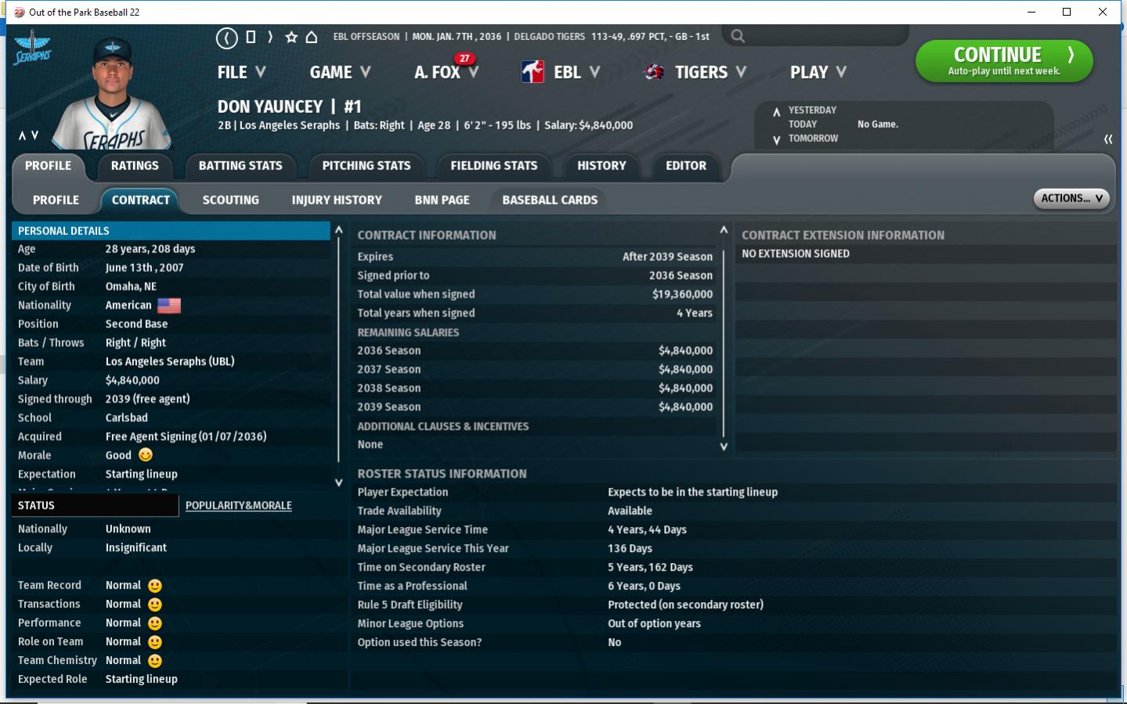Open the ACTIONS dropdown
1127x704 pixels.
pos(1071,199)
